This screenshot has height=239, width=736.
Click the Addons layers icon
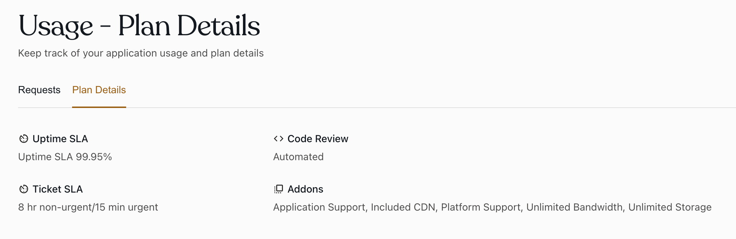[x=278, y=189]
